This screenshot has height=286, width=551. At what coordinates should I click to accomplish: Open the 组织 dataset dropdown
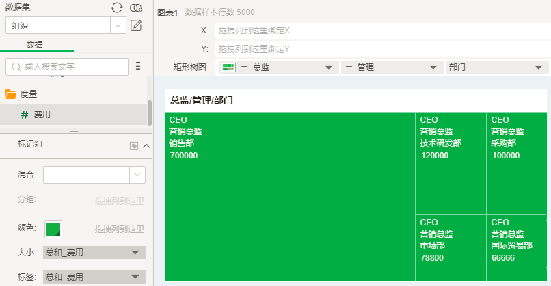[x=118, y=26]
